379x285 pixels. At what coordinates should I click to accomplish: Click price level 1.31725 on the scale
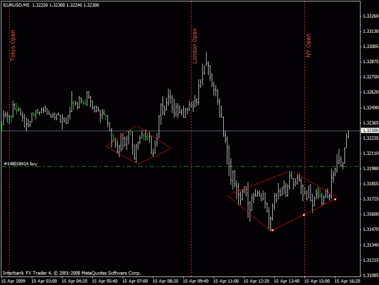pos(371,199)
